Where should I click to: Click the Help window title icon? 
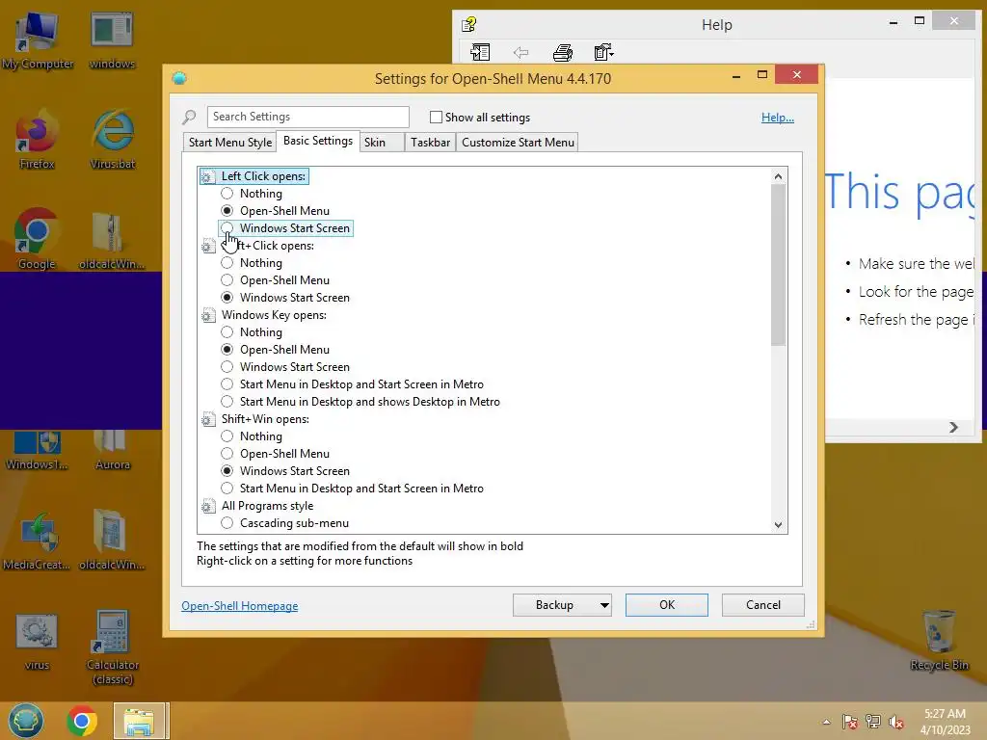click(469, 24)
